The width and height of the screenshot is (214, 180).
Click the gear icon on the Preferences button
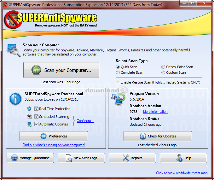[x=43, y=136]
